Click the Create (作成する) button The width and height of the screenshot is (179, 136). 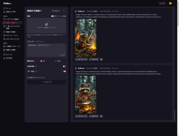pos(46,82)
